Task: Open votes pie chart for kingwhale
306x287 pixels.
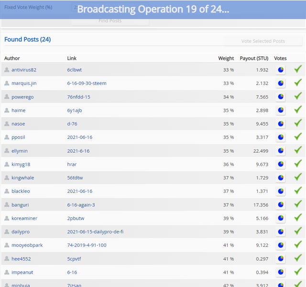Action: (281, 178)
